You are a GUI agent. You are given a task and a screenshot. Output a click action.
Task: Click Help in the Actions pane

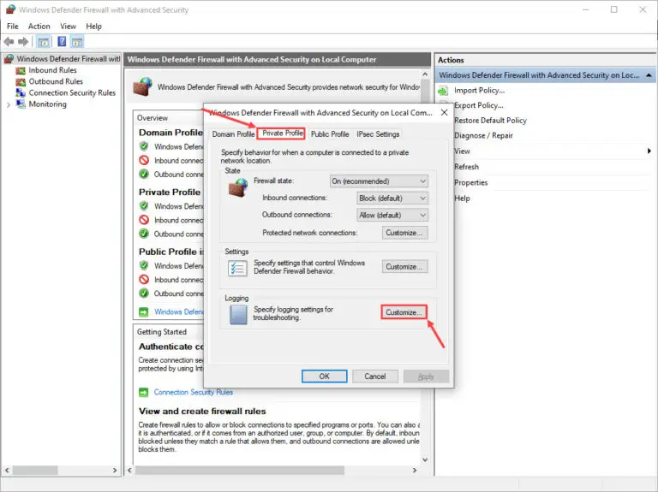462,199
